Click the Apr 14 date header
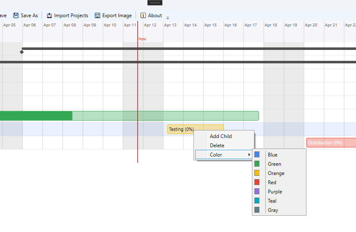The image size is (356, 232). click(190, 25)
